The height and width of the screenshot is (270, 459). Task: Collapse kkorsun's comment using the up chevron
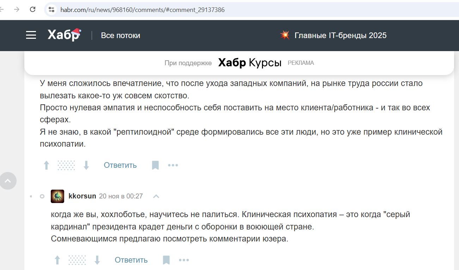[x=156, y=196]
